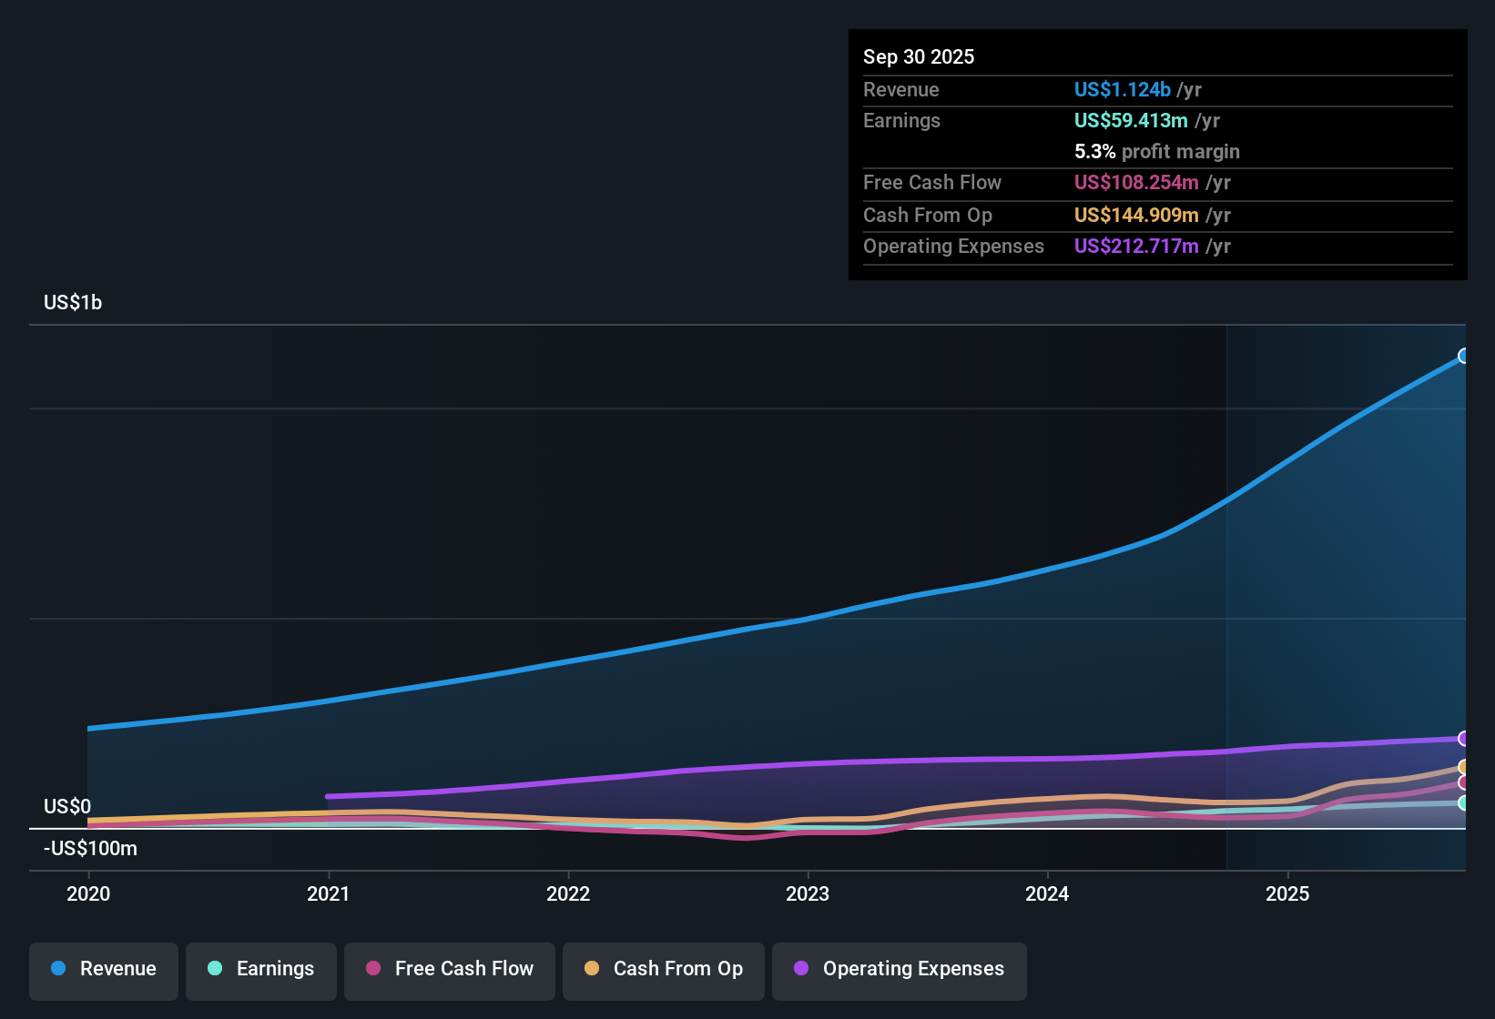
Task: Click the US$59.413m earnings value
Action: coord(1131,120)
